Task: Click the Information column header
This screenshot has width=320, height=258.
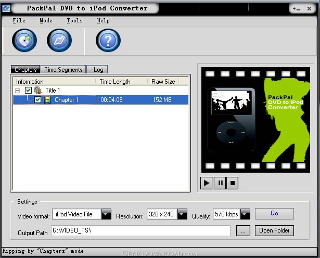Action: [54, 81]
